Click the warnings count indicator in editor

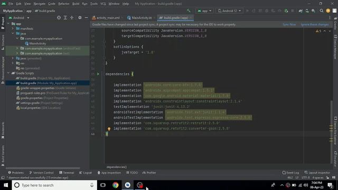tap(318, 31)
